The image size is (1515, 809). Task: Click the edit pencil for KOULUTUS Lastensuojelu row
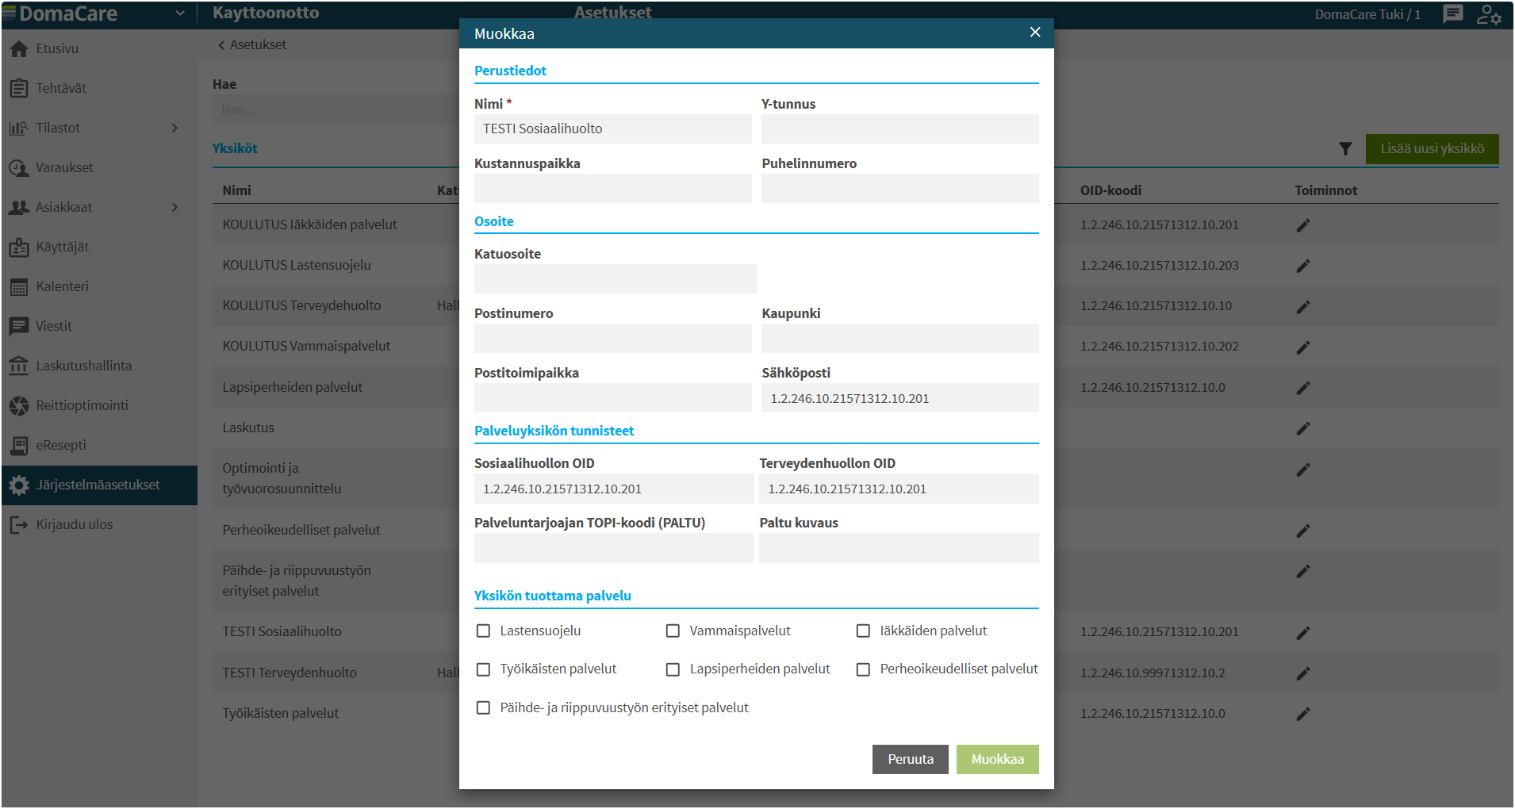(1303, 266)
